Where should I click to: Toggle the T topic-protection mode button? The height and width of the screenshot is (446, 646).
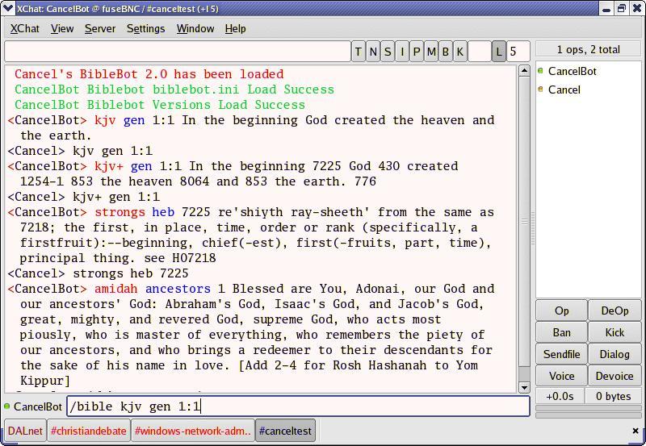click(x=359, y=52)
